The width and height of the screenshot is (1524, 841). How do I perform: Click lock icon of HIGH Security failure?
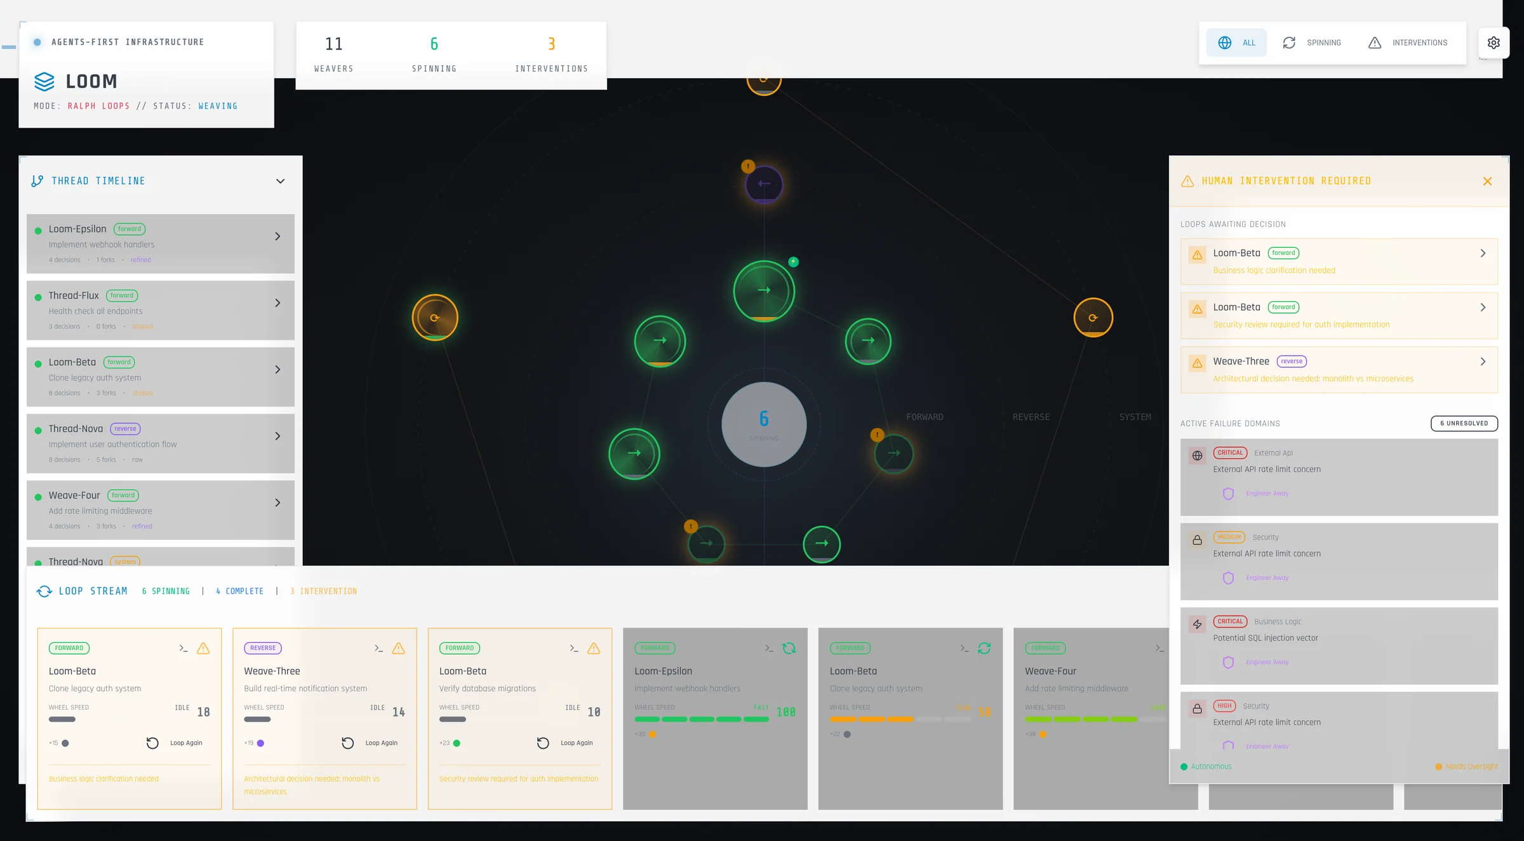1198,709
